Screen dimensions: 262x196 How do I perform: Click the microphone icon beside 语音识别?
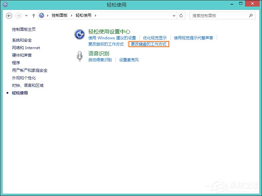click(x=80, y=56)
